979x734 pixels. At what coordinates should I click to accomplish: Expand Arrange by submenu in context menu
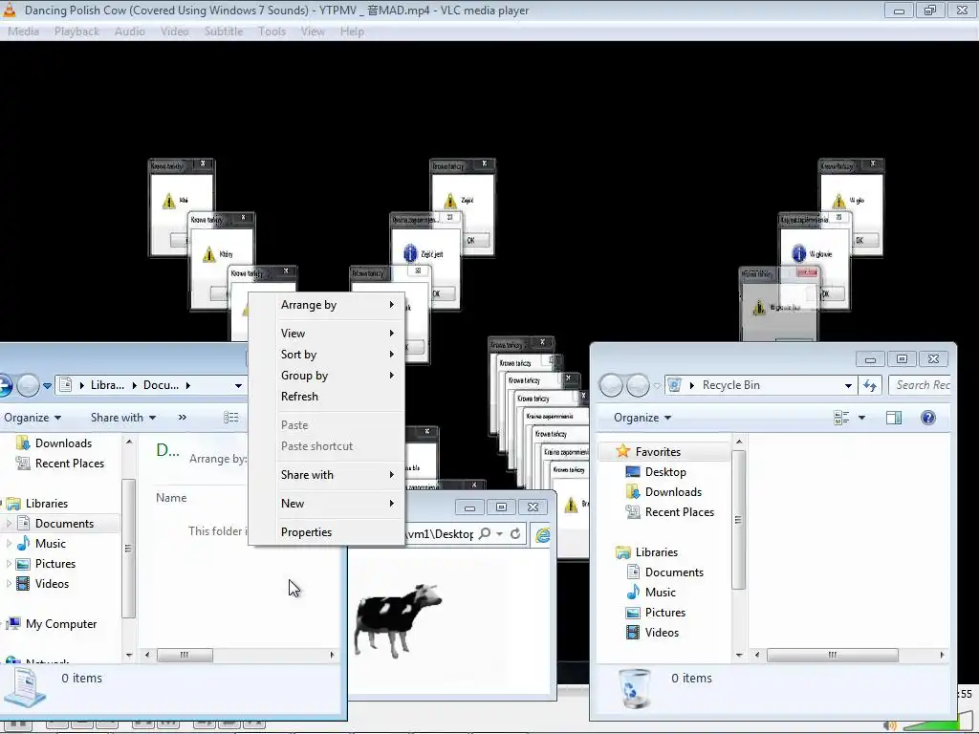pos(327,305)
